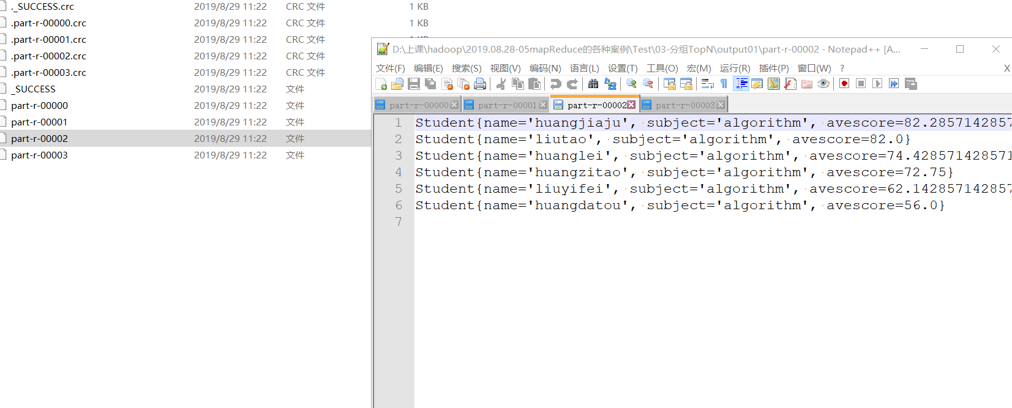Close the part-r-00000 tab
The image size is (1012, 408).
(454, 105)
